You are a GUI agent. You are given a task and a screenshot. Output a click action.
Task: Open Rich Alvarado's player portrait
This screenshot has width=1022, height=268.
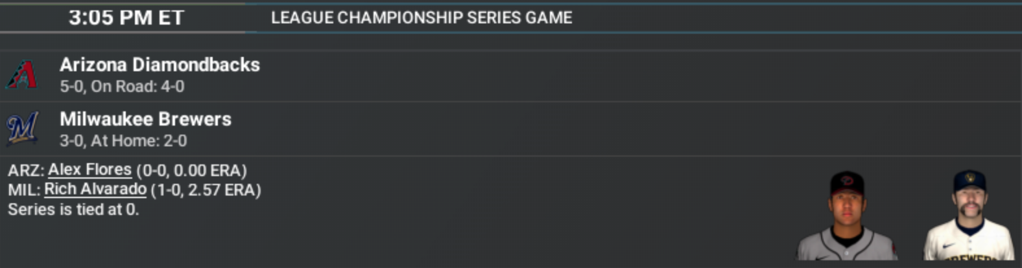(969, 217)
